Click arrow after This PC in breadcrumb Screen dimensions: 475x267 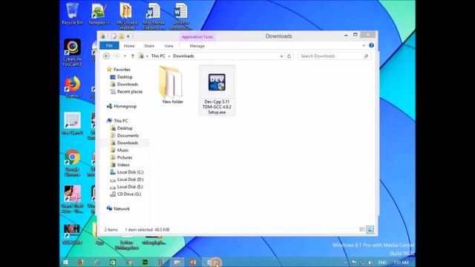(169, 56)
